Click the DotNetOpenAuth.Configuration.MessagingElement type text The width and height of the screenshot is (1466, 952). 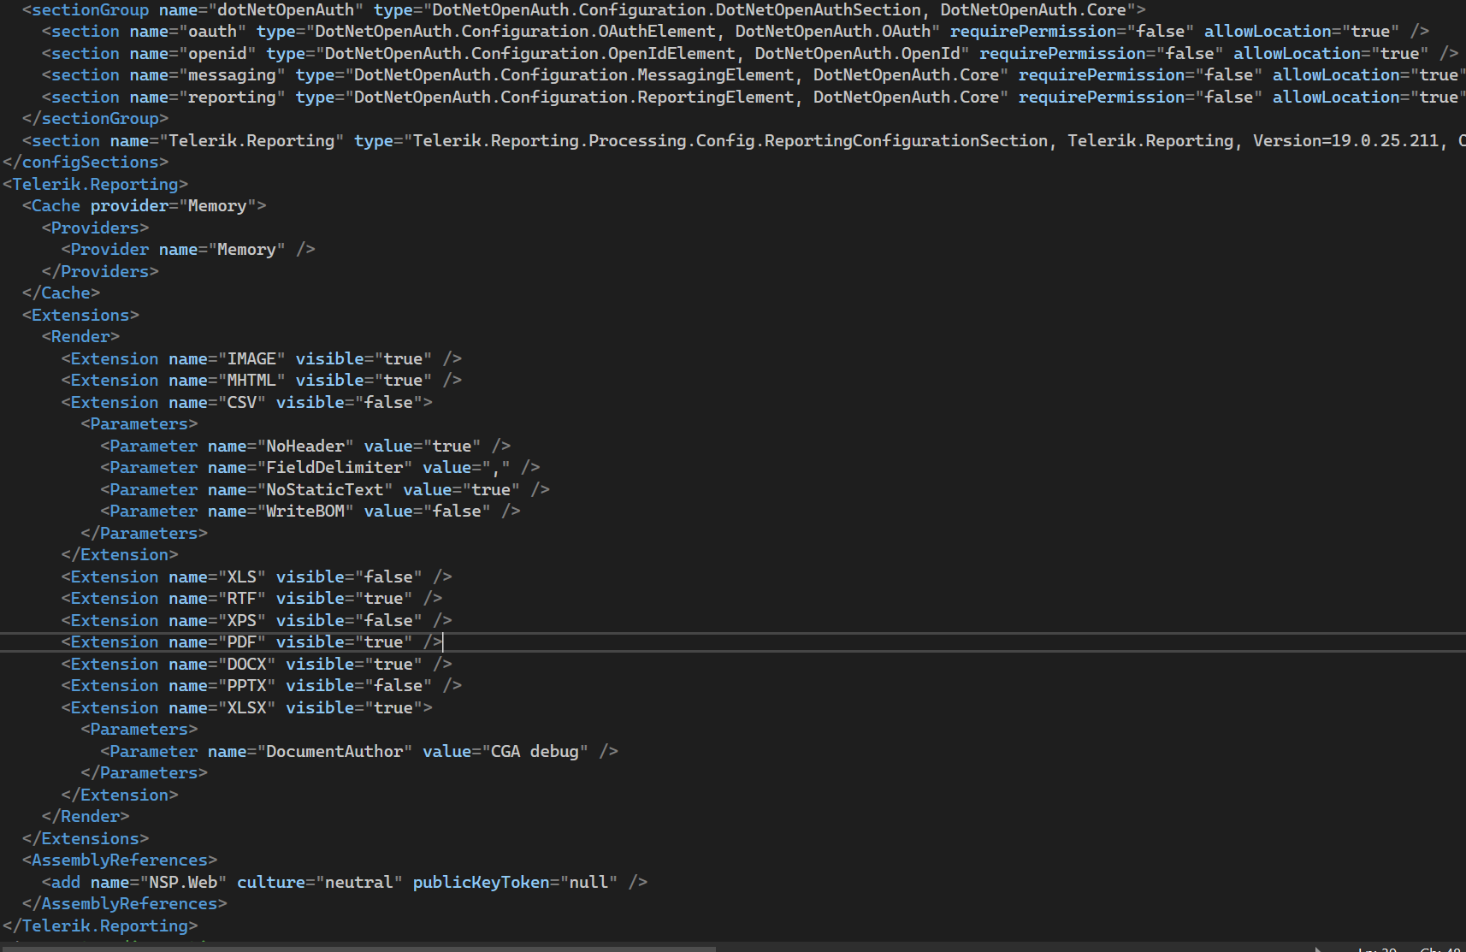click(x=573, y=74)
